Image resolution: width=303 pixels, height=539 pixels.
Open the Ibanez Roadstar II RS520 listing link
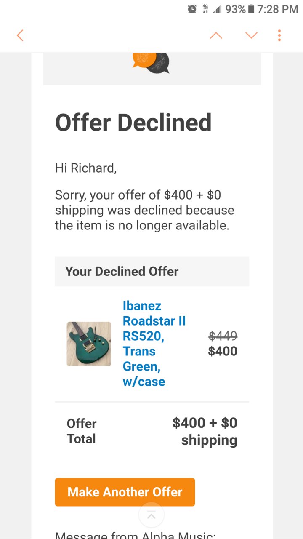pyautogui.click(x=154, y=344)
